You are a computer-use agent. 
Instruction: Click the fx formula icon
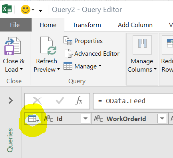pos(80,101)
